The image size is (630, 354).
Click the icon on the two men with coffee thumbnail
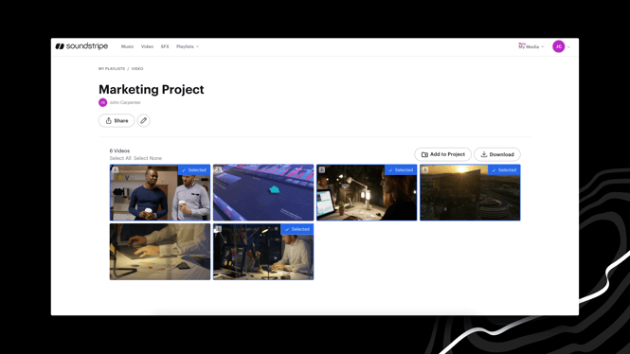[116, 169]
